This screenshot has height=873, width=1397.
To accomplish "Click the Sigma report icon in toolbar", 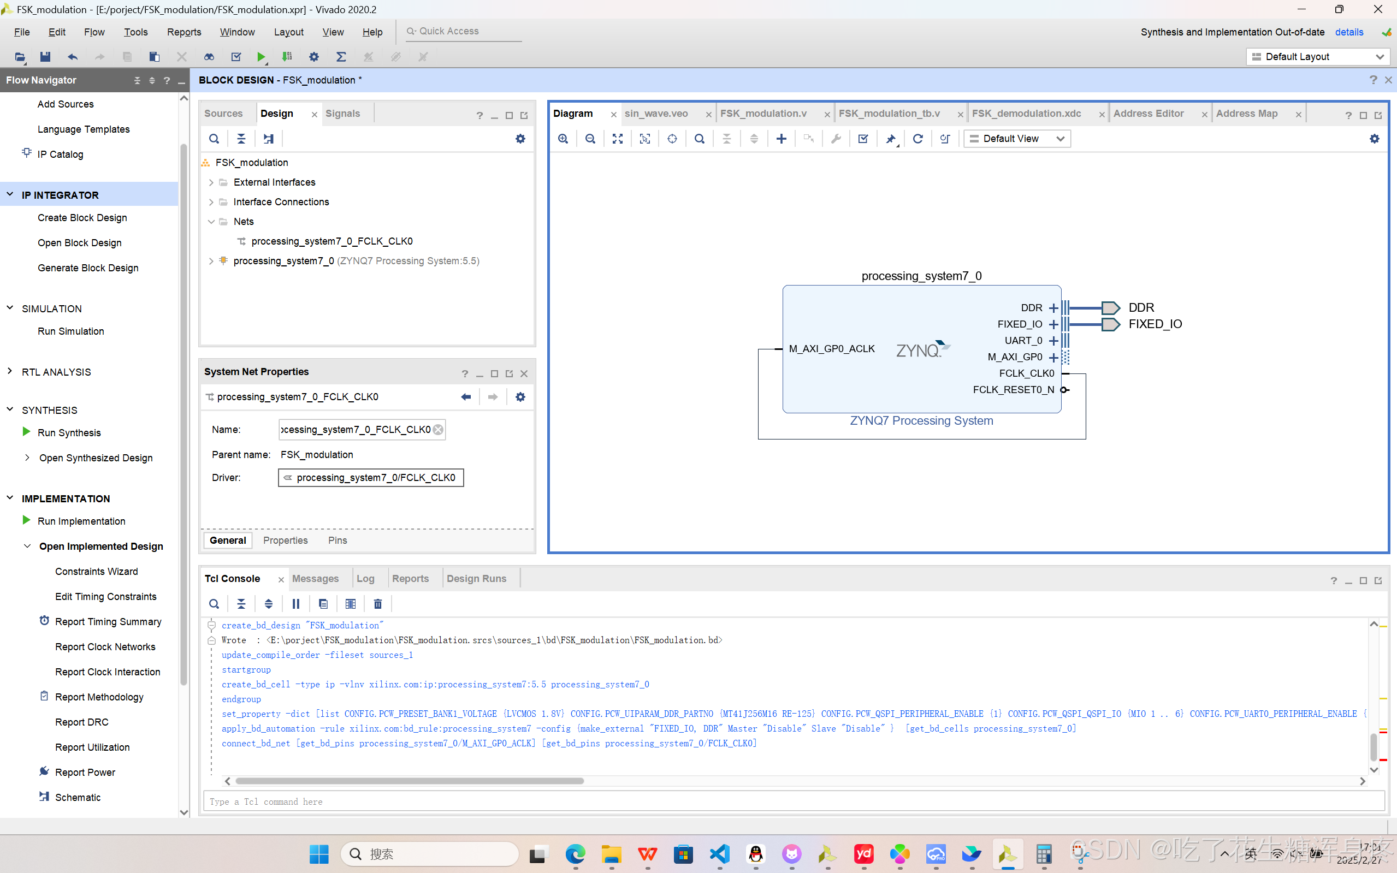I will [341, 57].
